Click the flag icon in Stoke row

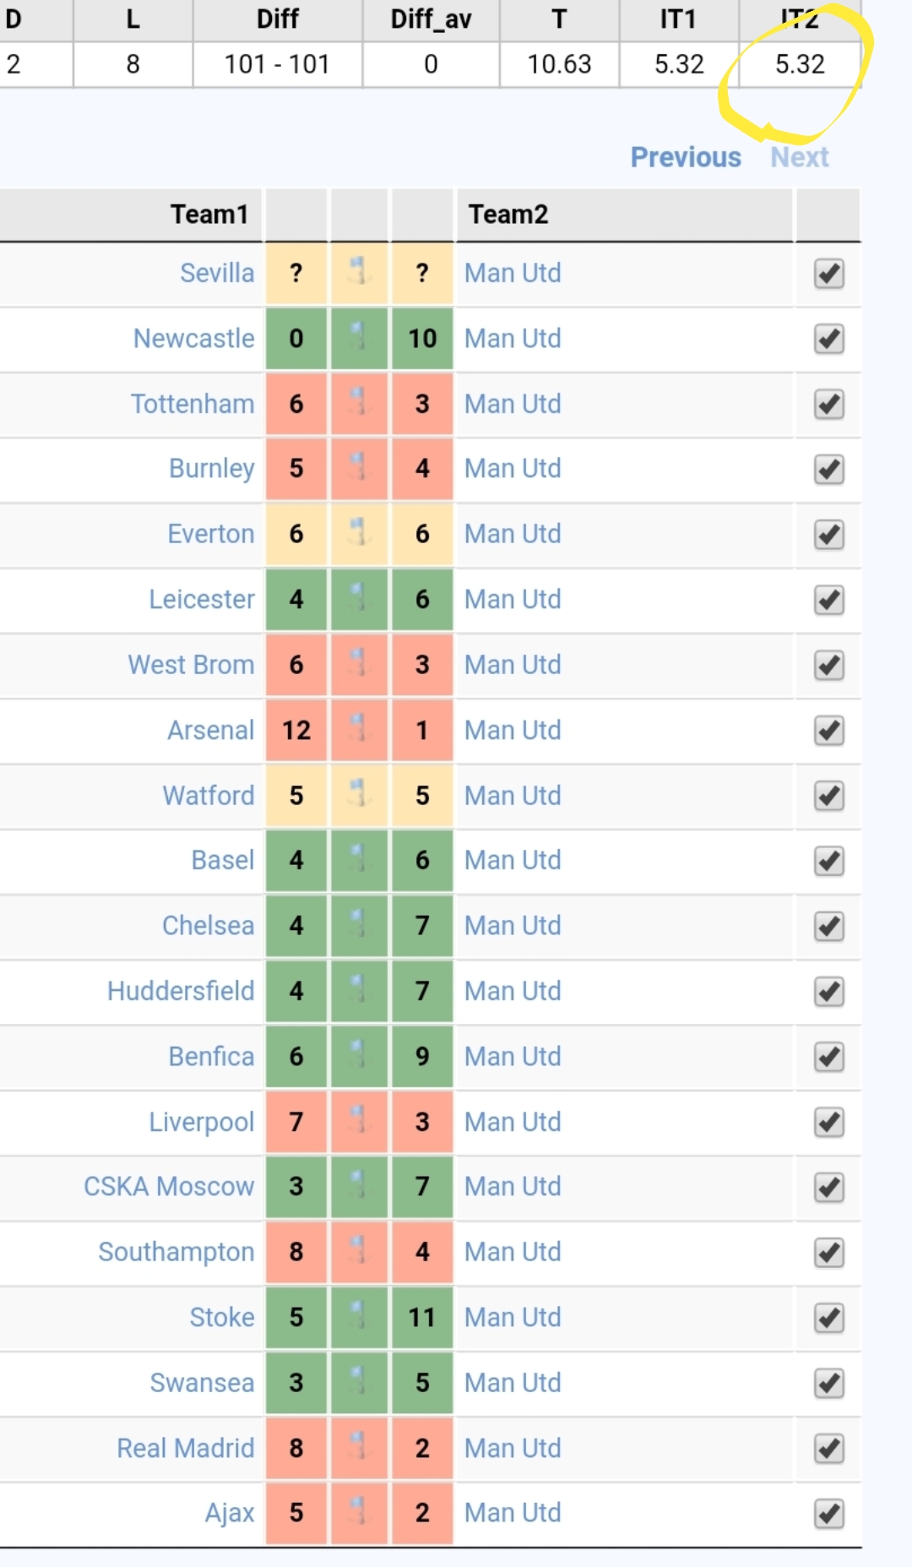(360, 1317)
